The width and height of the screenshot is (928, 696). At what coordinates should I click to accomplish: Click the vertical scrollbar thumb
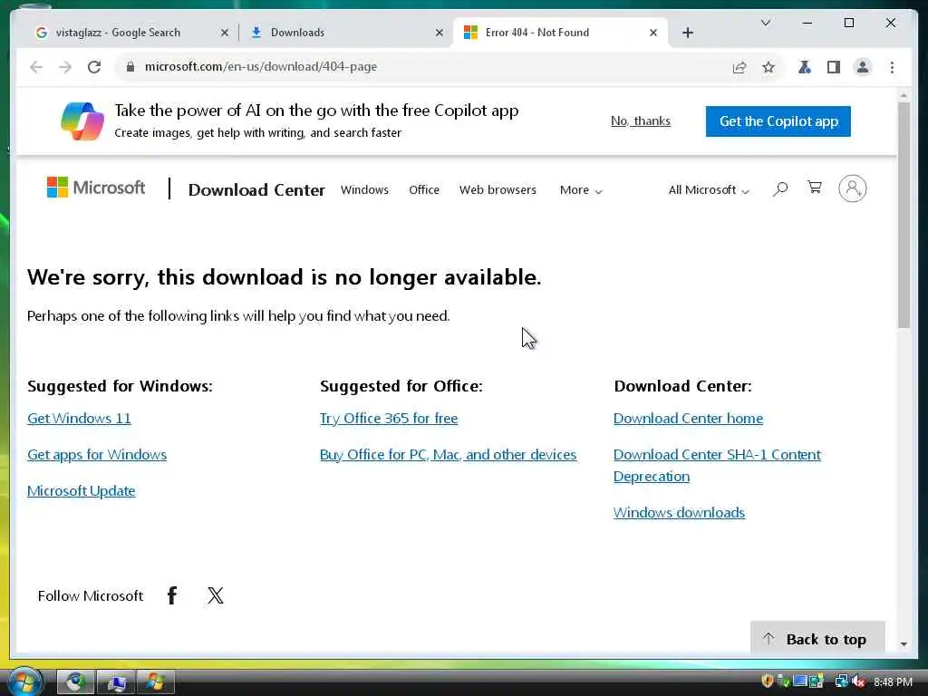(x=904, y=215)
